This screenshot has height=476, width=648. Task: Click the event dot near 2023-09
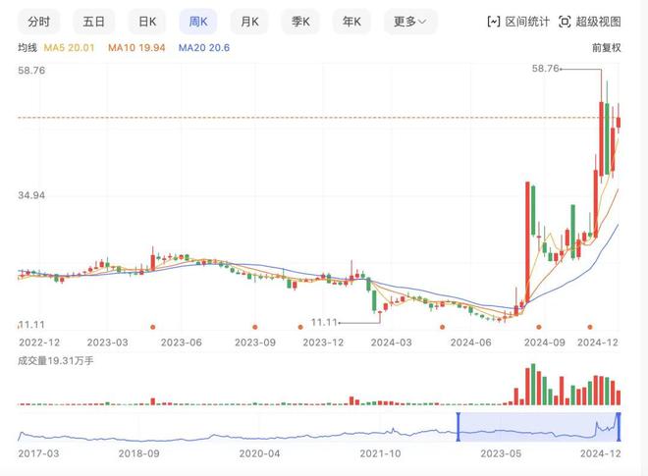pyautogui.click(x=255, y=327)
